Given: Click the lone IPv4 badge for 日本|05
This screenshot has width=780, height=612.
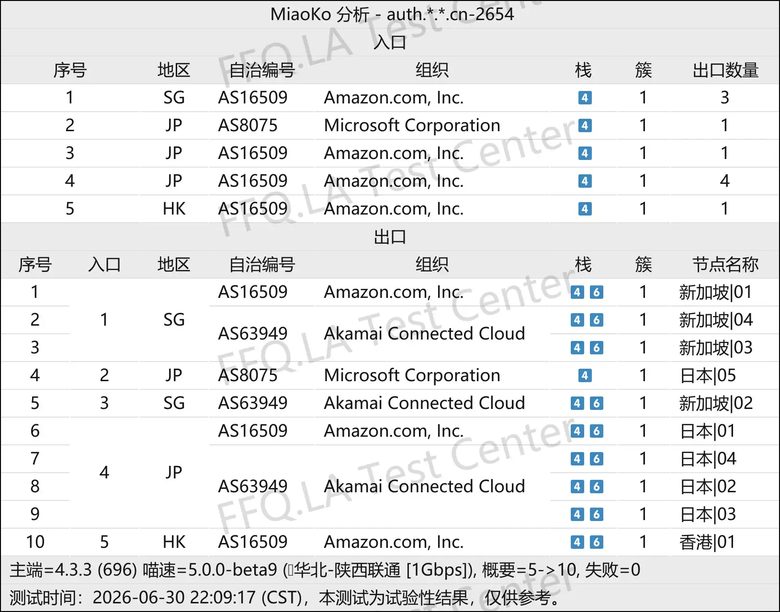Looking at the screenshot, I should click(585, 375).
